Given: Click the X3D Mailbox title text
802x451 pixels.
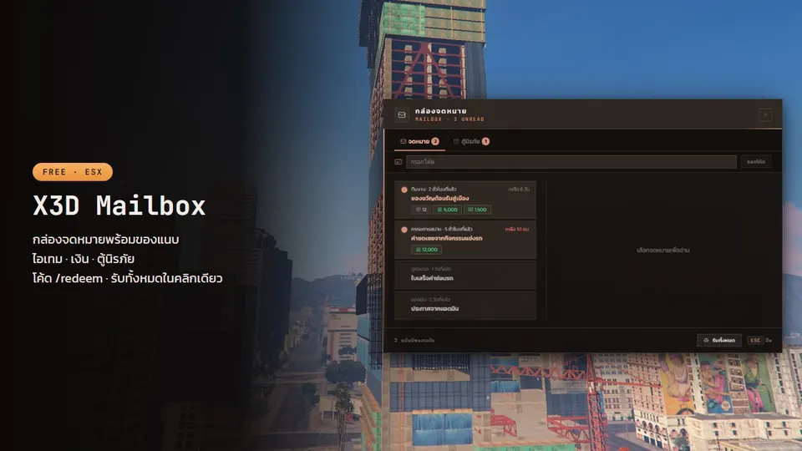Looking at the screenshot, I should (119, 205).
